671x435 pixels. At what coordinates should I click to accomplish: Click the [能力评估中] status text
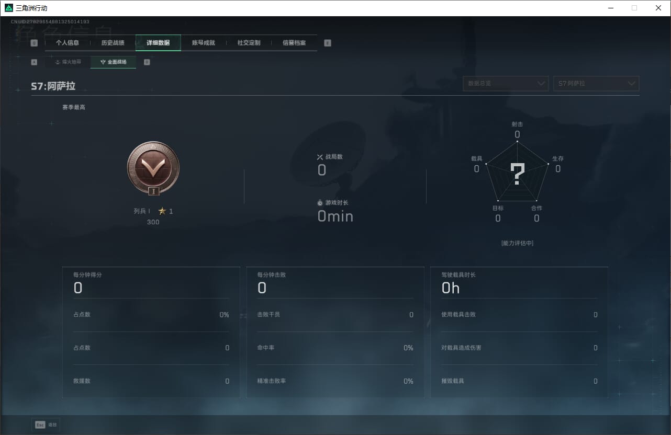click(x=517, y=243)
